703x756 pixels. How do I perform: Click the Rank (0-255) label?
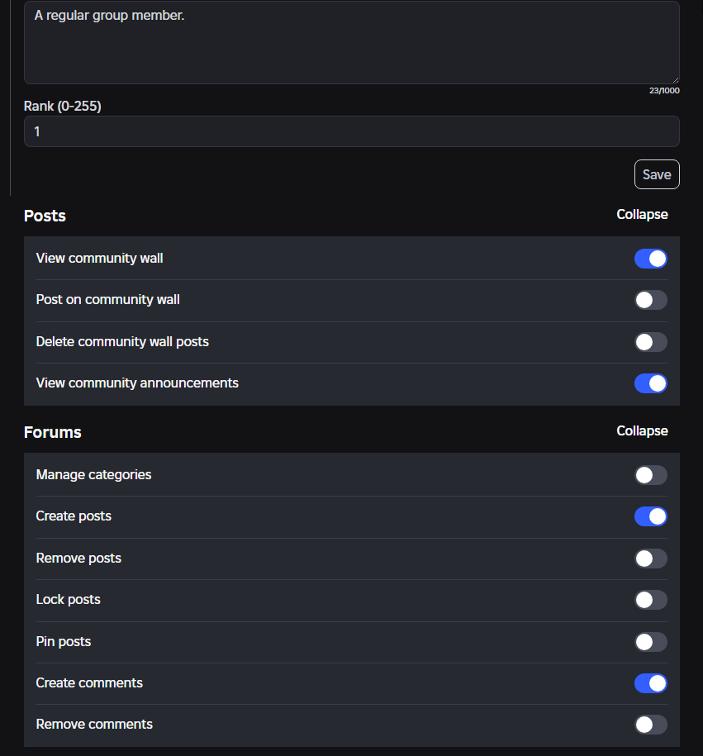coord(63,107)
